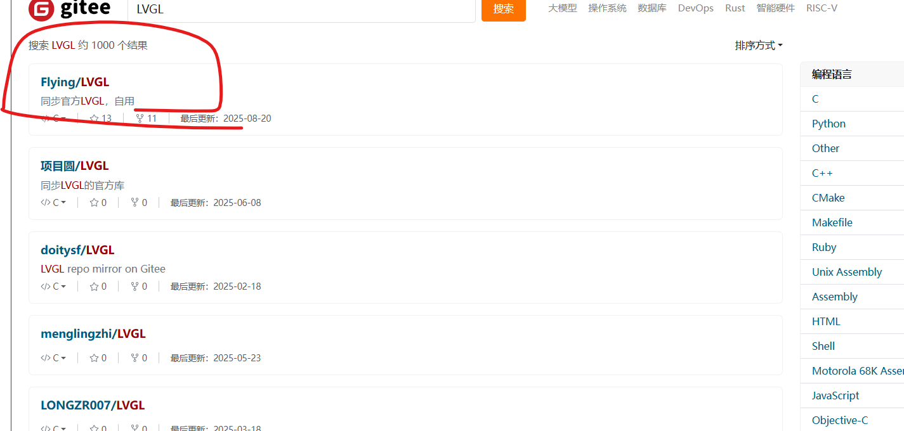Click the code icon in menglingzhi/LVGL row
The image size is (904, 431).
(x=45, y=358)
